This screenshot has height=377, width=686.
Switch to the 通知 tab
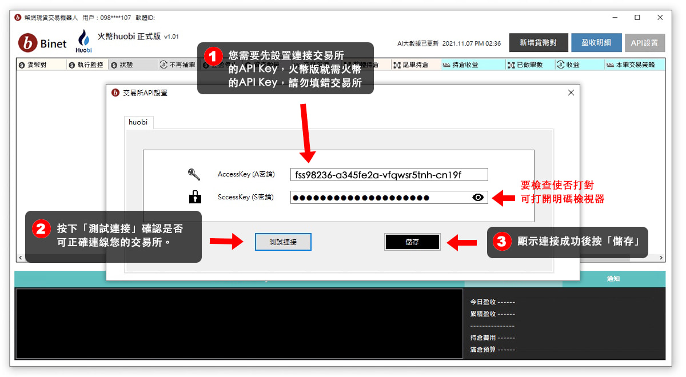(613, 279)
